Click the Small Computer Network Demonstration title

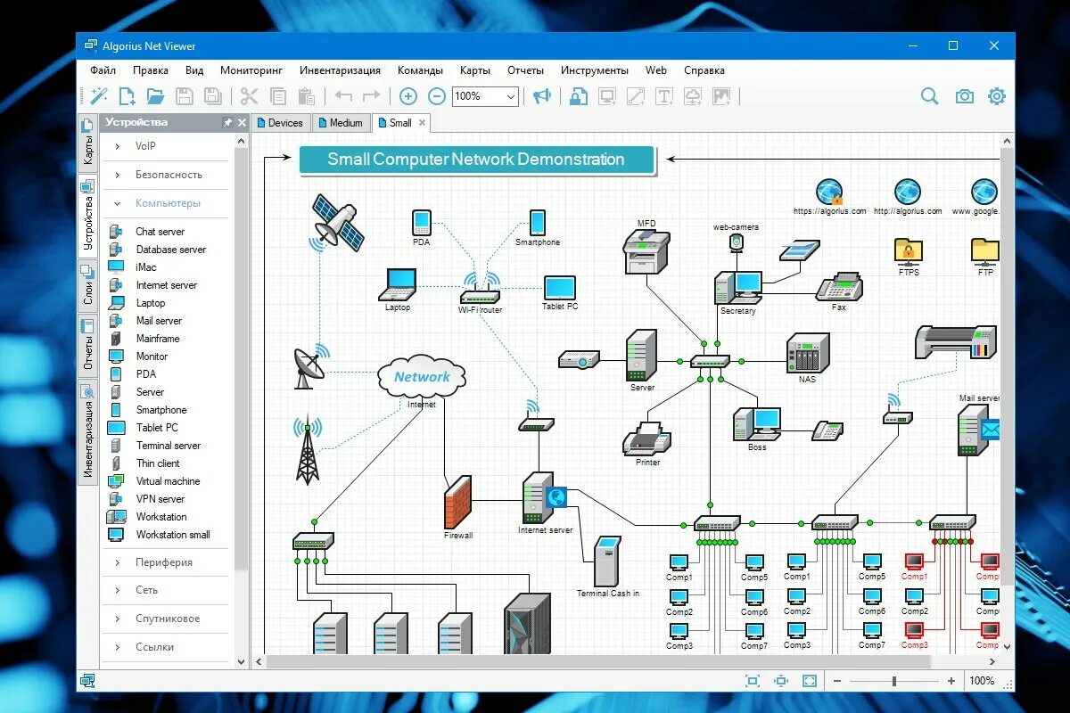click(x=476, y=160)
